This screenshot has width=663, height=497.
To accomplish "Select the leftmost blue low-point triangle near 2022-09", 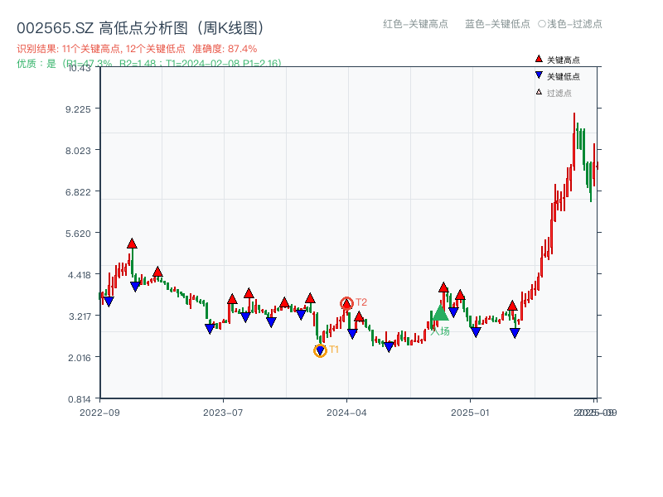I will point(109,302).
